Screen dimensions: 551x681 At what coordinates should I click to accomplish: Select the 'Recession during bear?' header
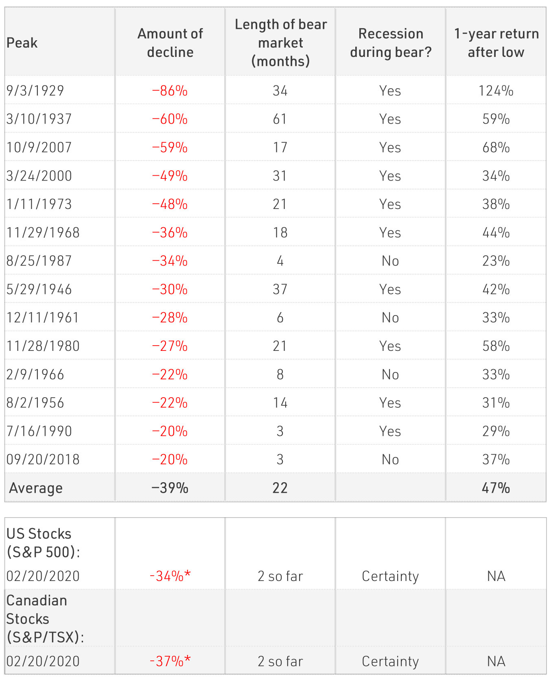[391, 43]
